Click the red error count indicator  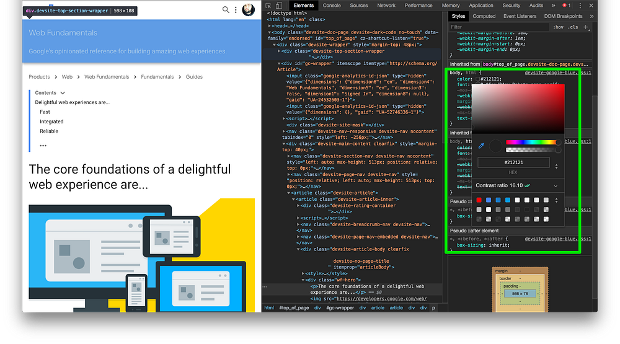567,6
